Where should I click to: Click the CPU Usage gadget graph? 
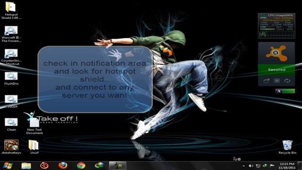[x=277, y=34]
